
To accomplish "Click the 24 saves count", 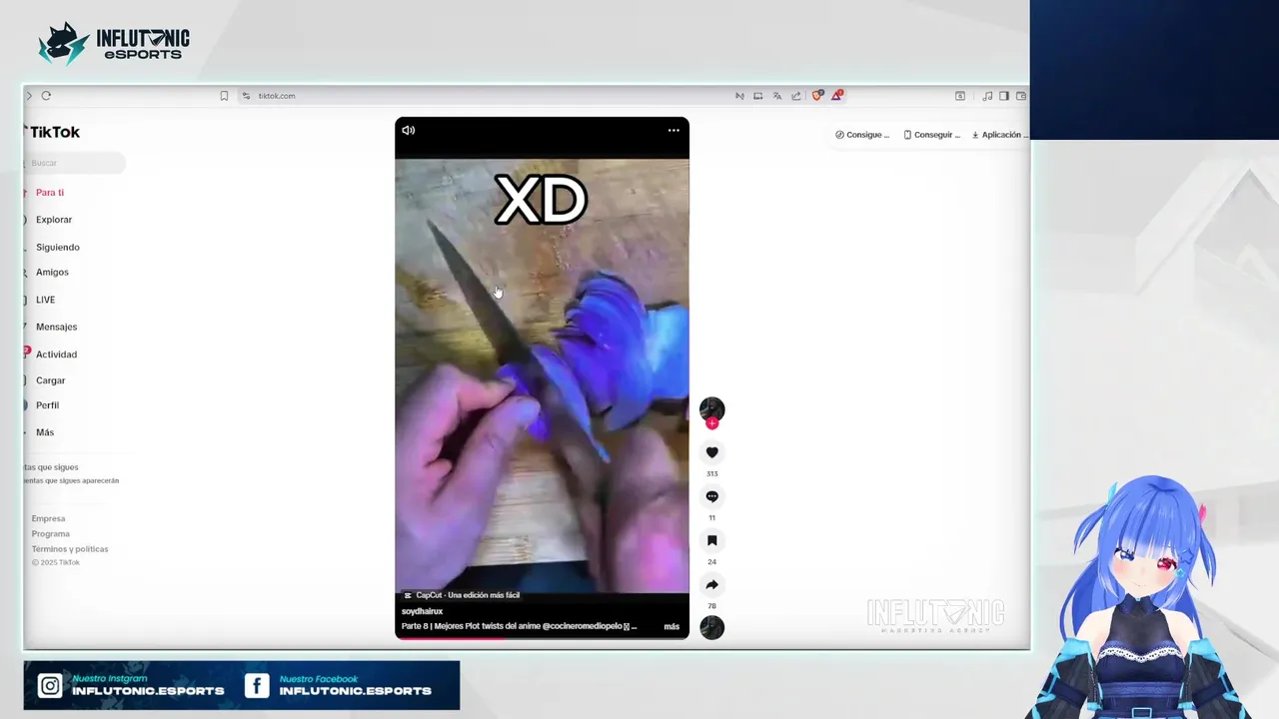I will tap(711, 562).
